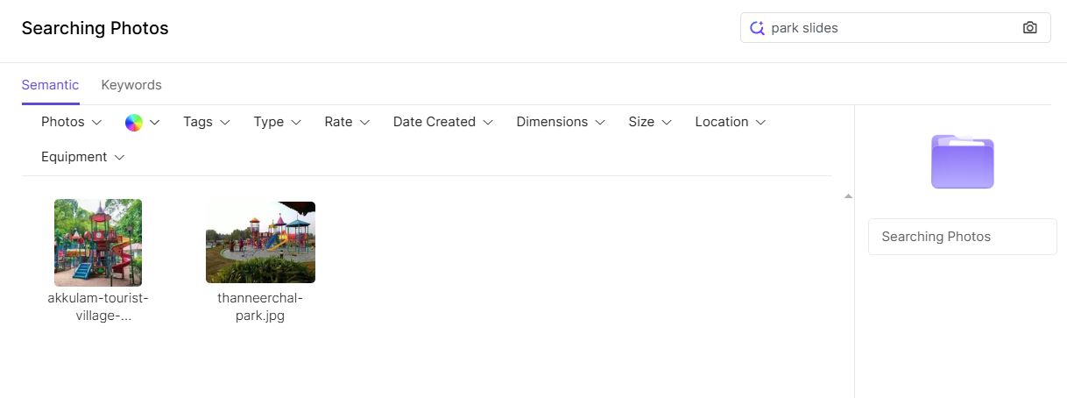Expand the Photos filter dropdown
Viewport: 1067px width, 398px height.
(x=71, y=122)
